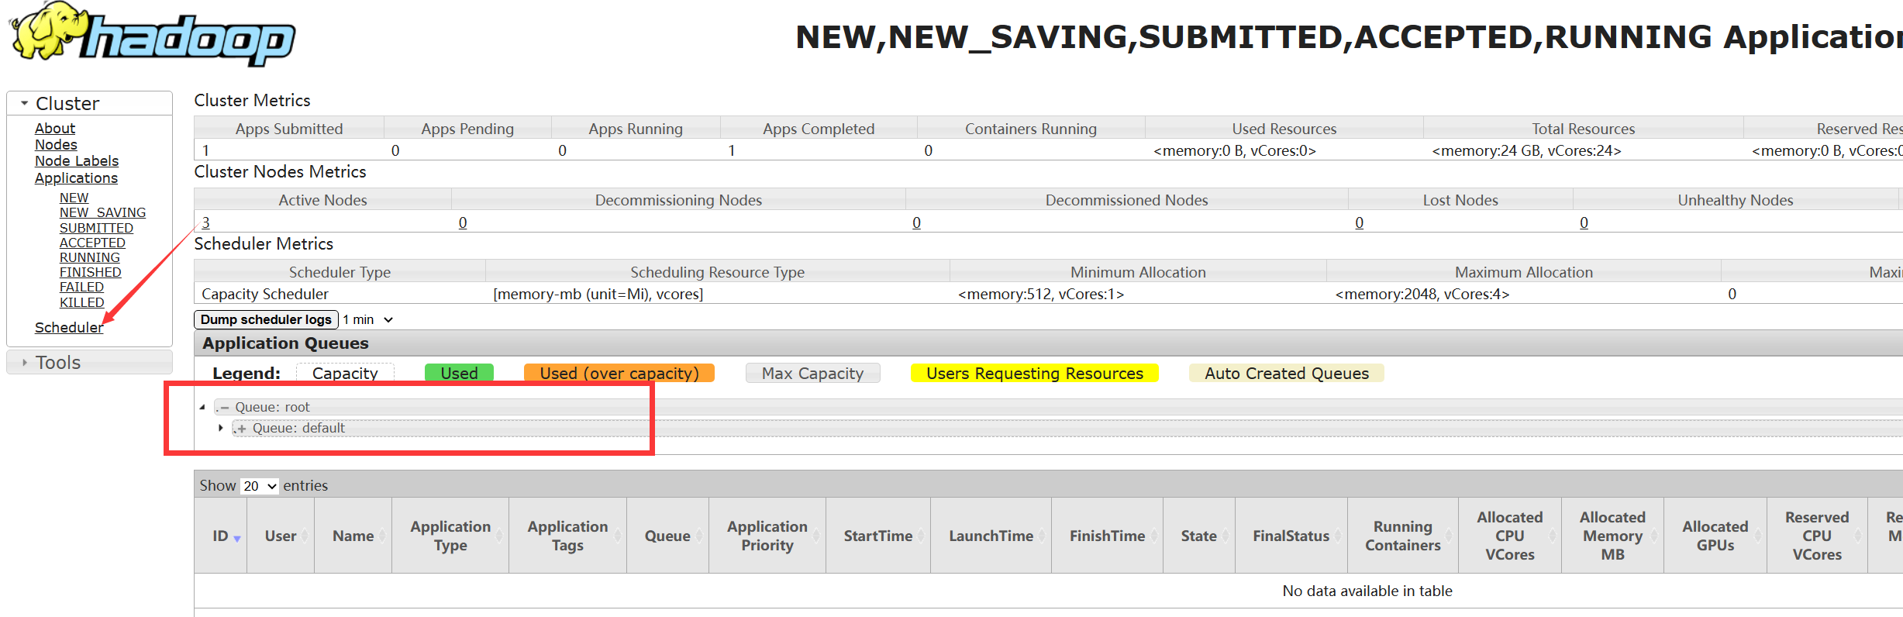The image size is (1903, 617).
Task: Sort table by User column
Action: coord(281,536)
